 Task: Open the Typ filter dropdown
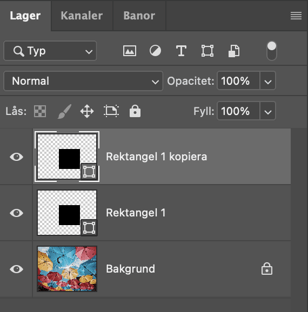pos(50,51)
